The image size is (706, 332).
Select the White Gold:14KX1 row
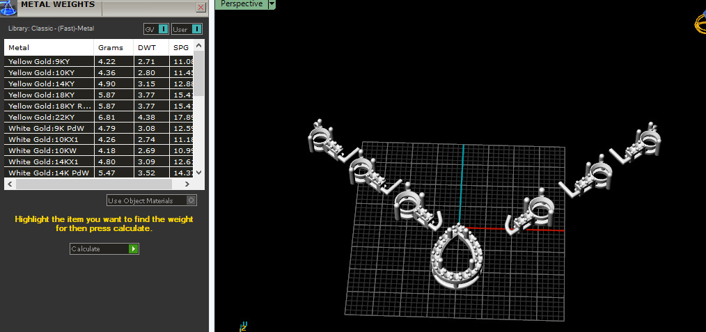[99, 161]
